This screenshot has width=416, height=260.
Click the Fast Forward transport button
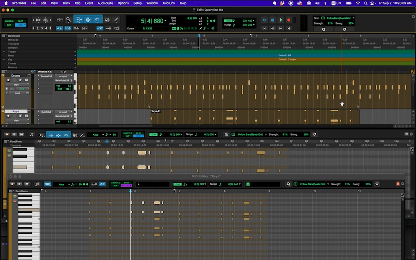(x=281, y=28)
